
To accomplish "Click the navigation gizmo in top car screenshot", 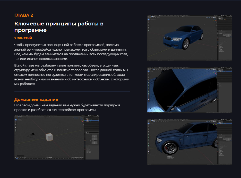I will pyautogui.click(x=215, y=20).
